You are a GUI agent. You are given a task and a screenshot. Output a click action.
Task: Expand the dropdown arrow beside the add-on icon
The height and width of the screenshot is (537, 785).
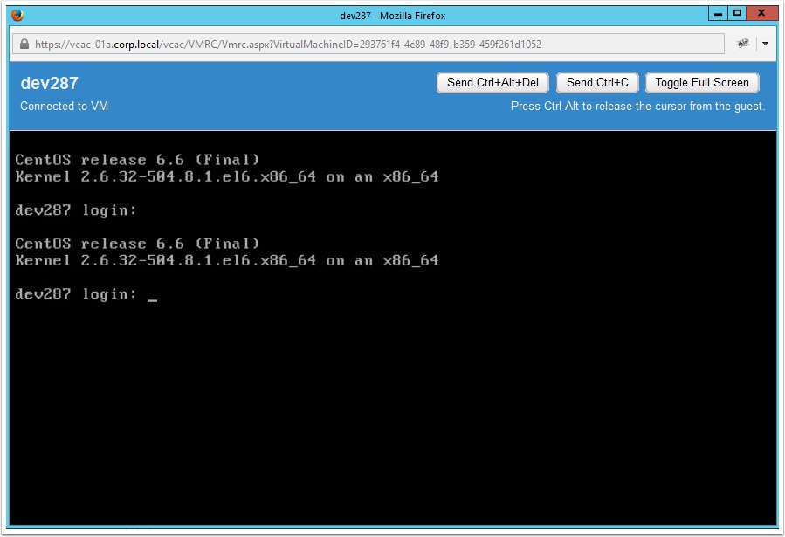765,44
